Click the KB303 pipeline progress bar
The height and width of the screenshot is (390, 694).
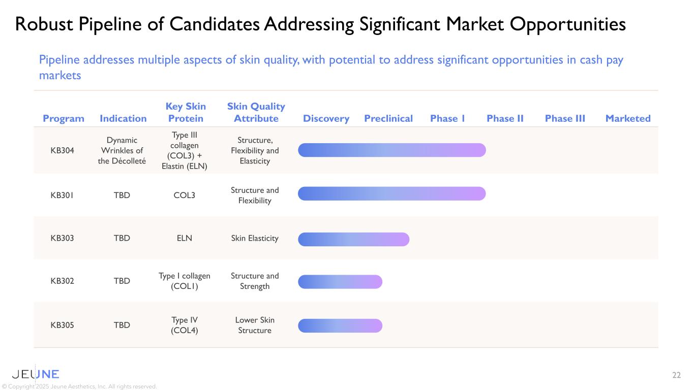[x=353, y=239]
